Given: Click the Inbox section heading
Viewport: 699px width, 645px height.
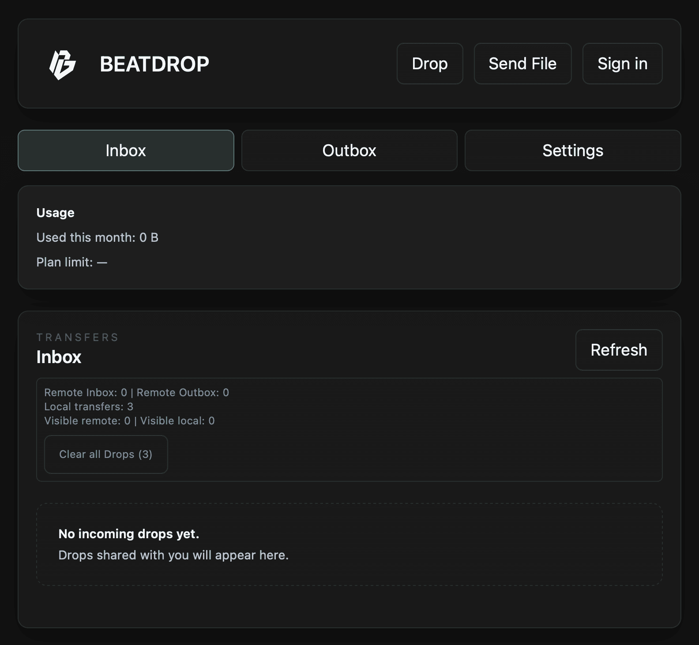Looking at the screenshot, I should coord(59,357).
